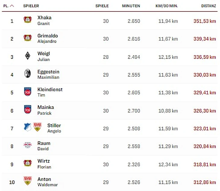Click Hoffenheim logo in Stiller's row
Screen dimensions: 220x191
click(27, 127)
